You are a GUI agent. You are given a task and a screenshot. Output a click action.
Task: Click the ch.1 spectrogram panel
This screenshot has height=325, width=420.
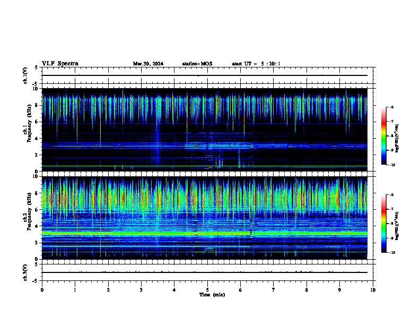pos(205,130)
